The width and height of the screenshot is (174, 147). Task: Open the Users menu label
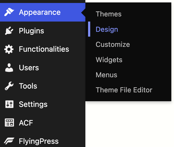[29, 68]
